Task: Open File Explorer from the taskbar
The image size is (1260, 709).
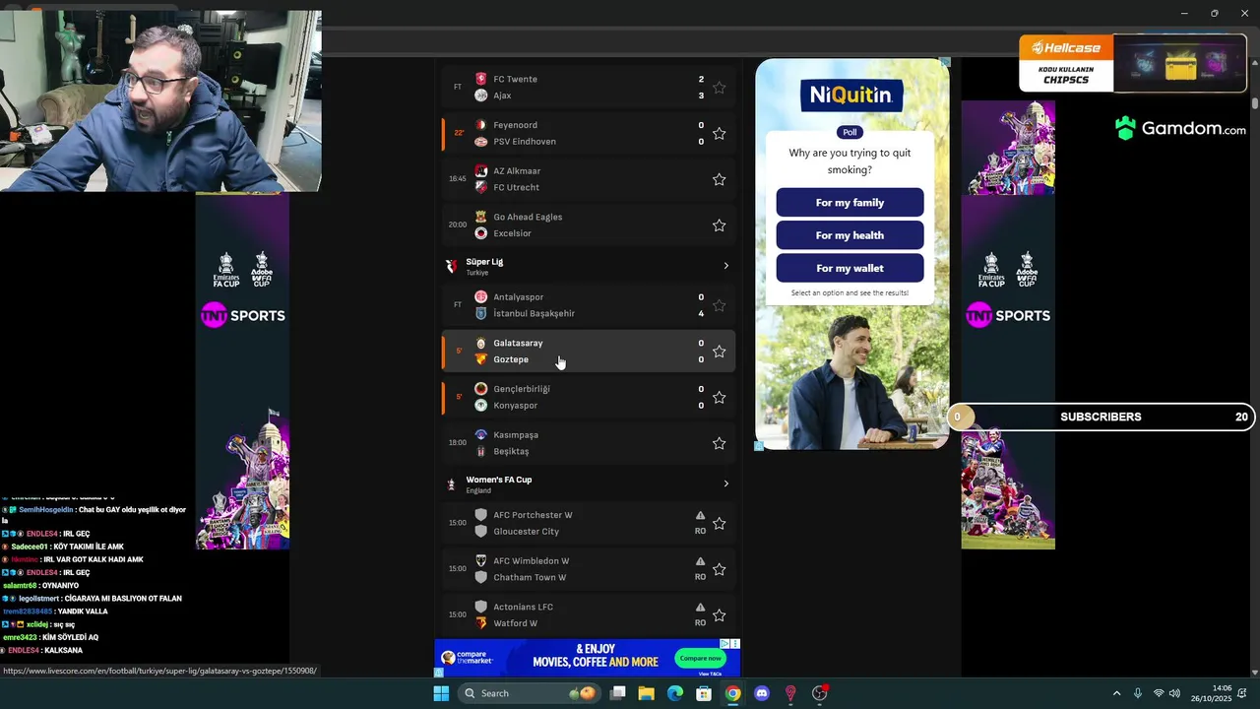Action: point(647,693)
